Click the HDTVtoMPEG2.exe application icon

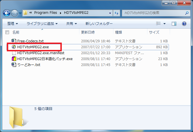14,47
